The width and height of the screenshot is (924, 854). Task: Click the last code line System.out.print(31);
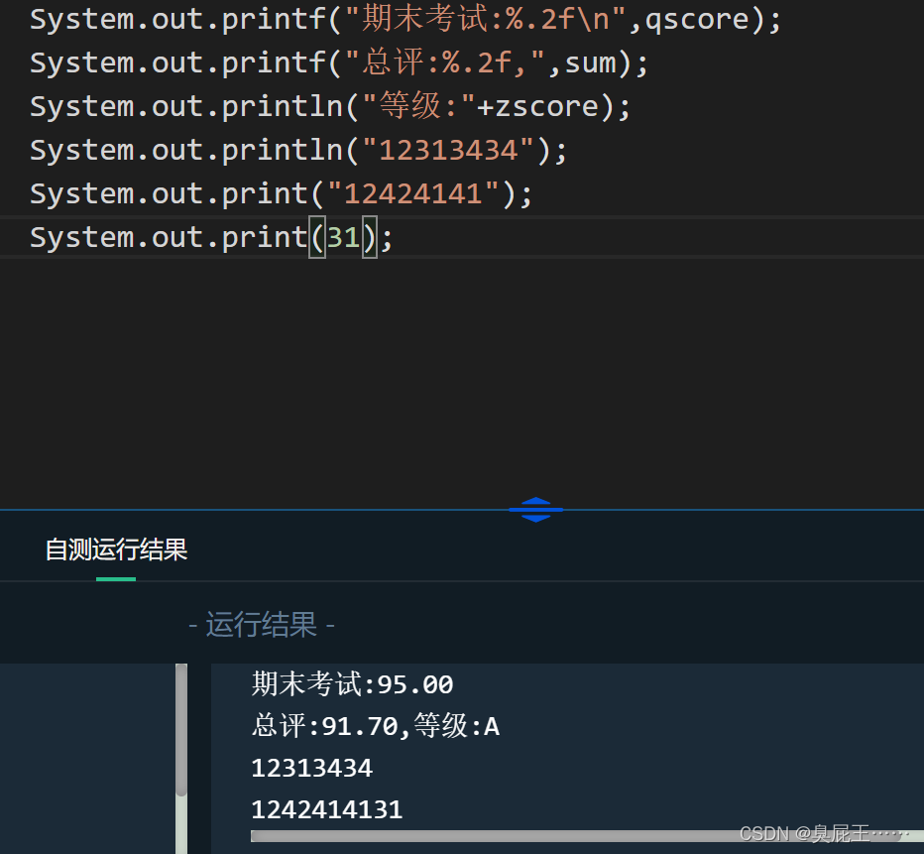click(x=208, y=237)
